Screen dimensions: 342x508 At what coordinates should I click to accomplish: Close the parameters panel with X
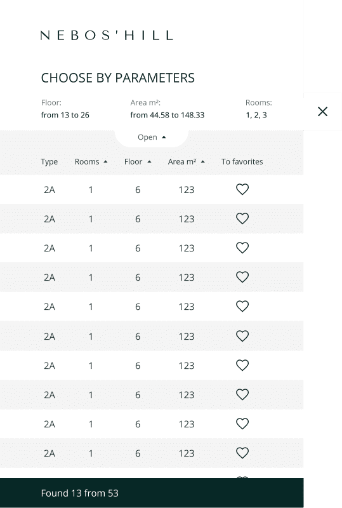[322, 112]
